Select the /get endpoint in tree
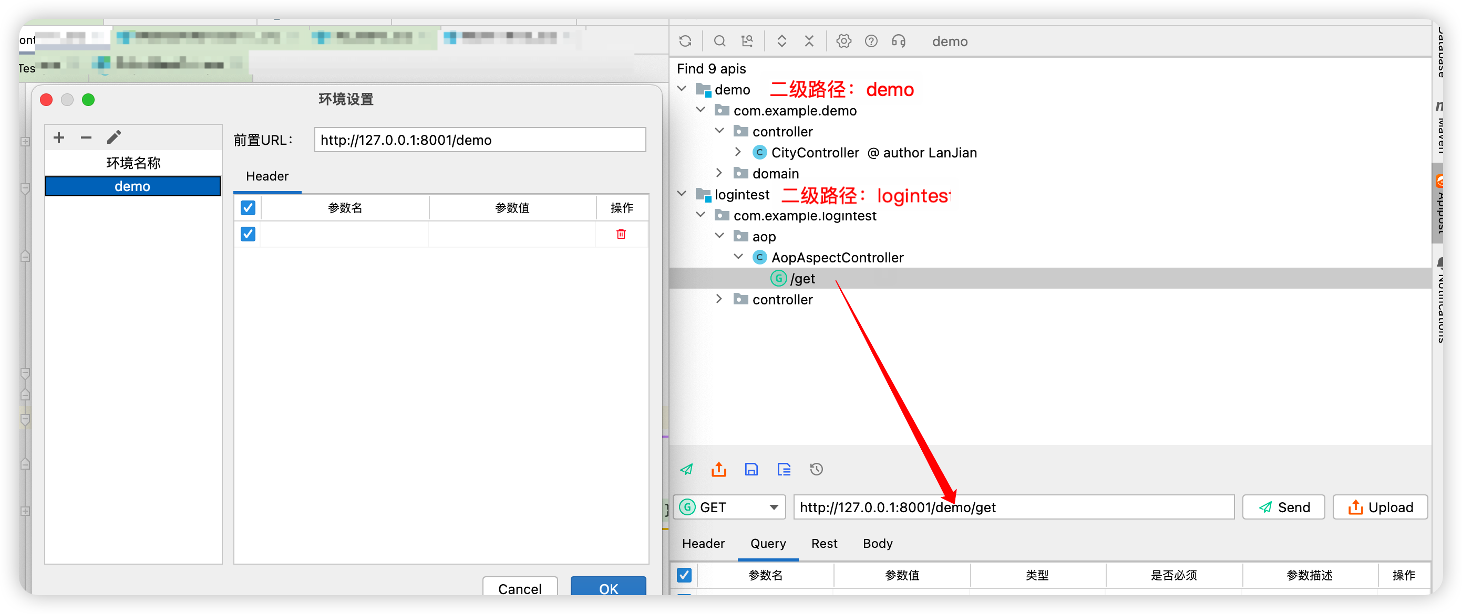This screenshot has width=1462, height=614. click(802, 278)
